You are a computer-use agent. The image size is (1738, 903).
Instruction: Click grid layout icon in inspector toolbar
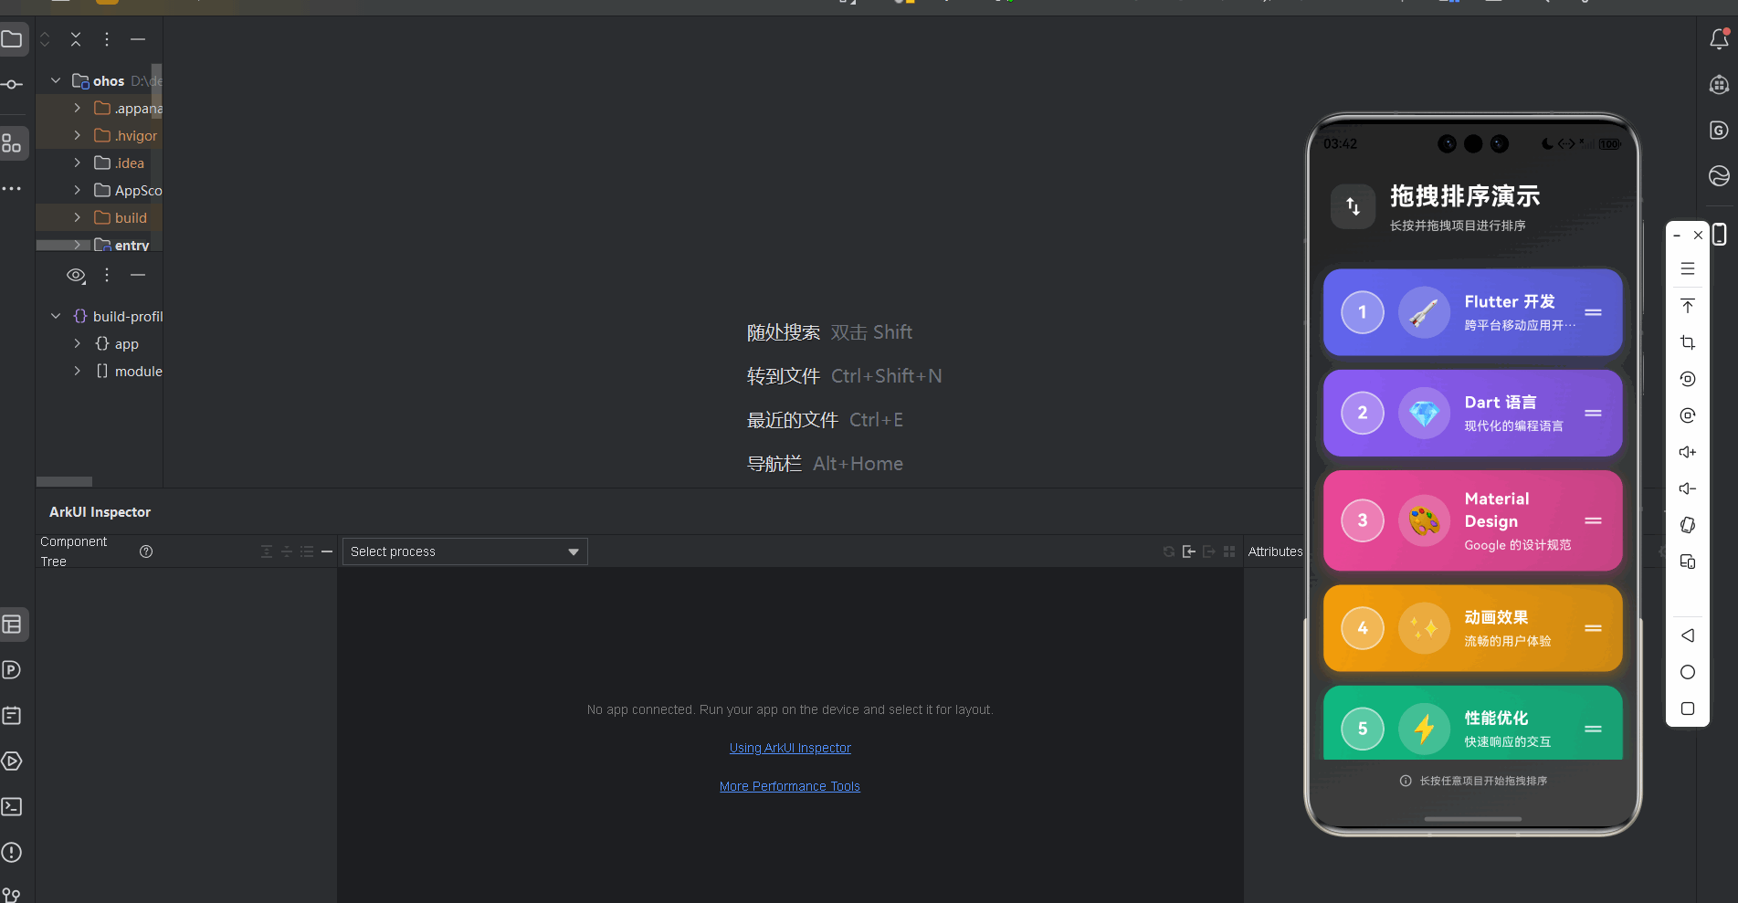(x=1229, y=551)
